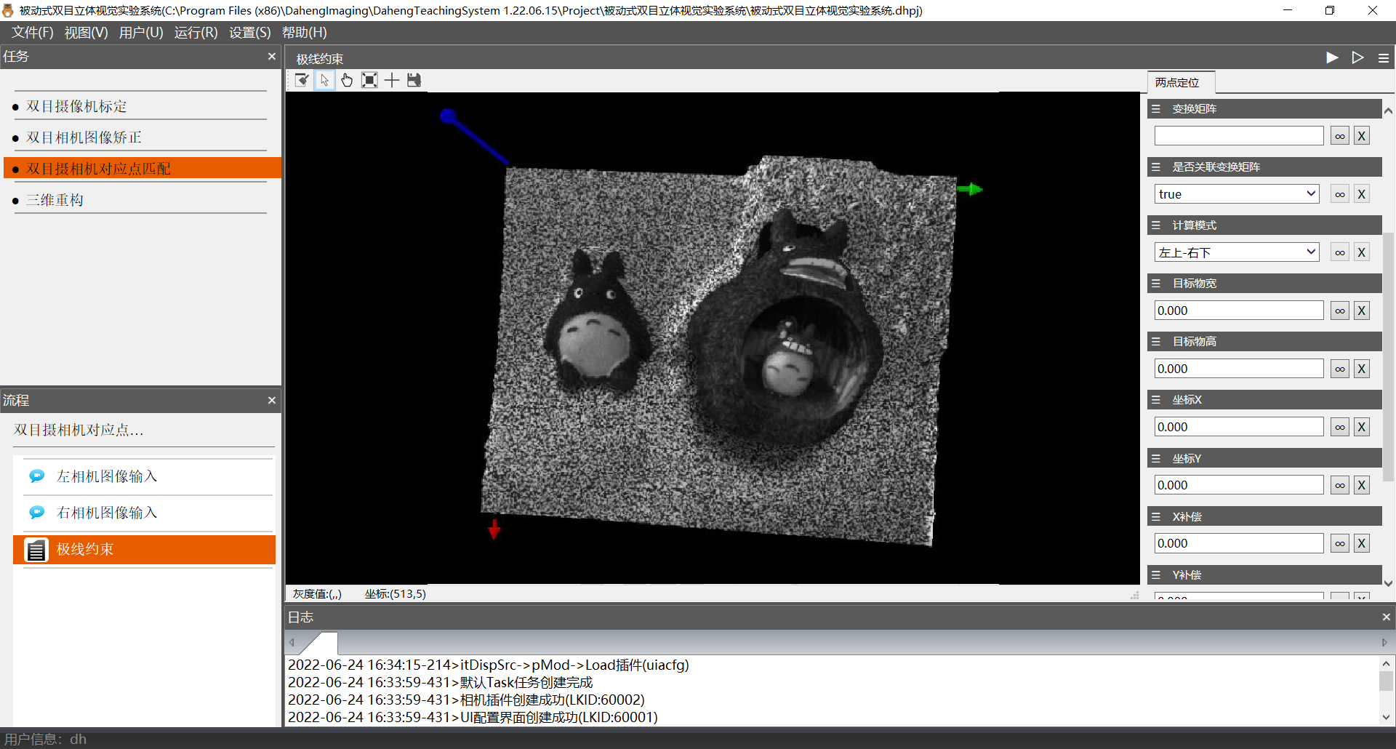Click X button beside 目标物宽 field
The height and width of the screenshot is (749, 1396).
tap(1362, 311)
